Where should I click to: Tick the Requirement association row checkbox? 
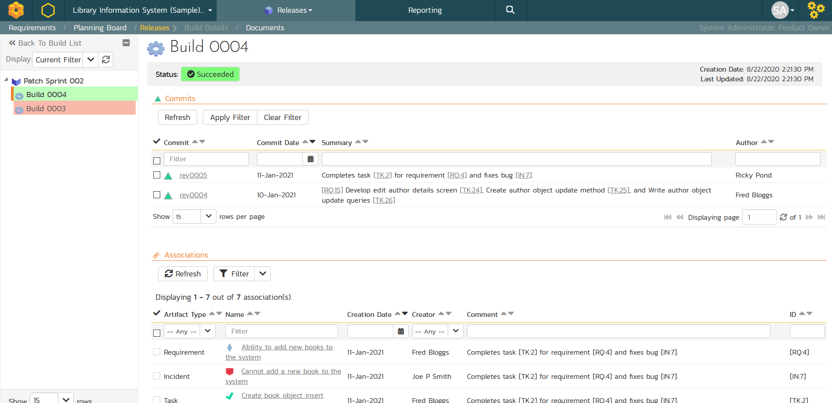(157, 352)
